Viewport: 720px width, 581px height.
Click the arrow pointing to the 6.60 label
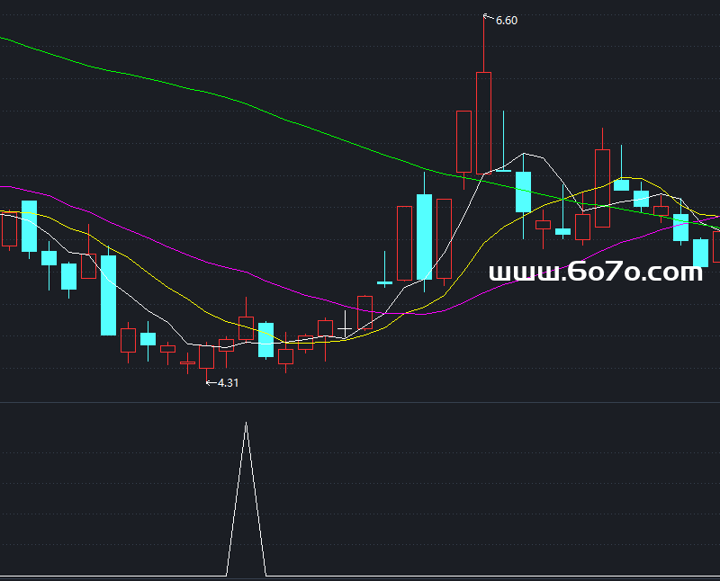point(489,16)
